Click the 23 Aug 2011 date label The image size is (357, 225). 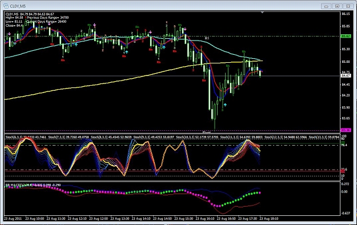pos(13,218)
